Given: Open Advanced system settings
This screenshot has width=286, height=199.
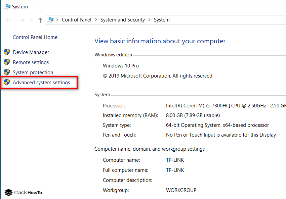Looking at the screenshot, I should tap(42, 82).
